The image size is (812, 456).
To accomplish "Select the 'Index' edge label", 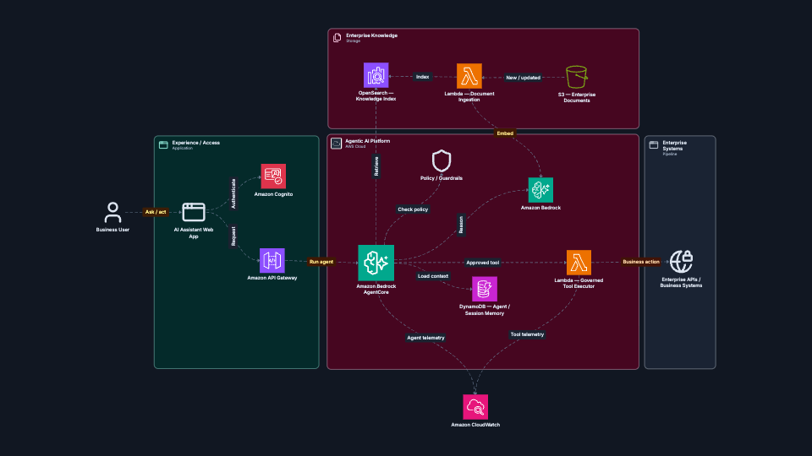I will (x=423, y=77).
